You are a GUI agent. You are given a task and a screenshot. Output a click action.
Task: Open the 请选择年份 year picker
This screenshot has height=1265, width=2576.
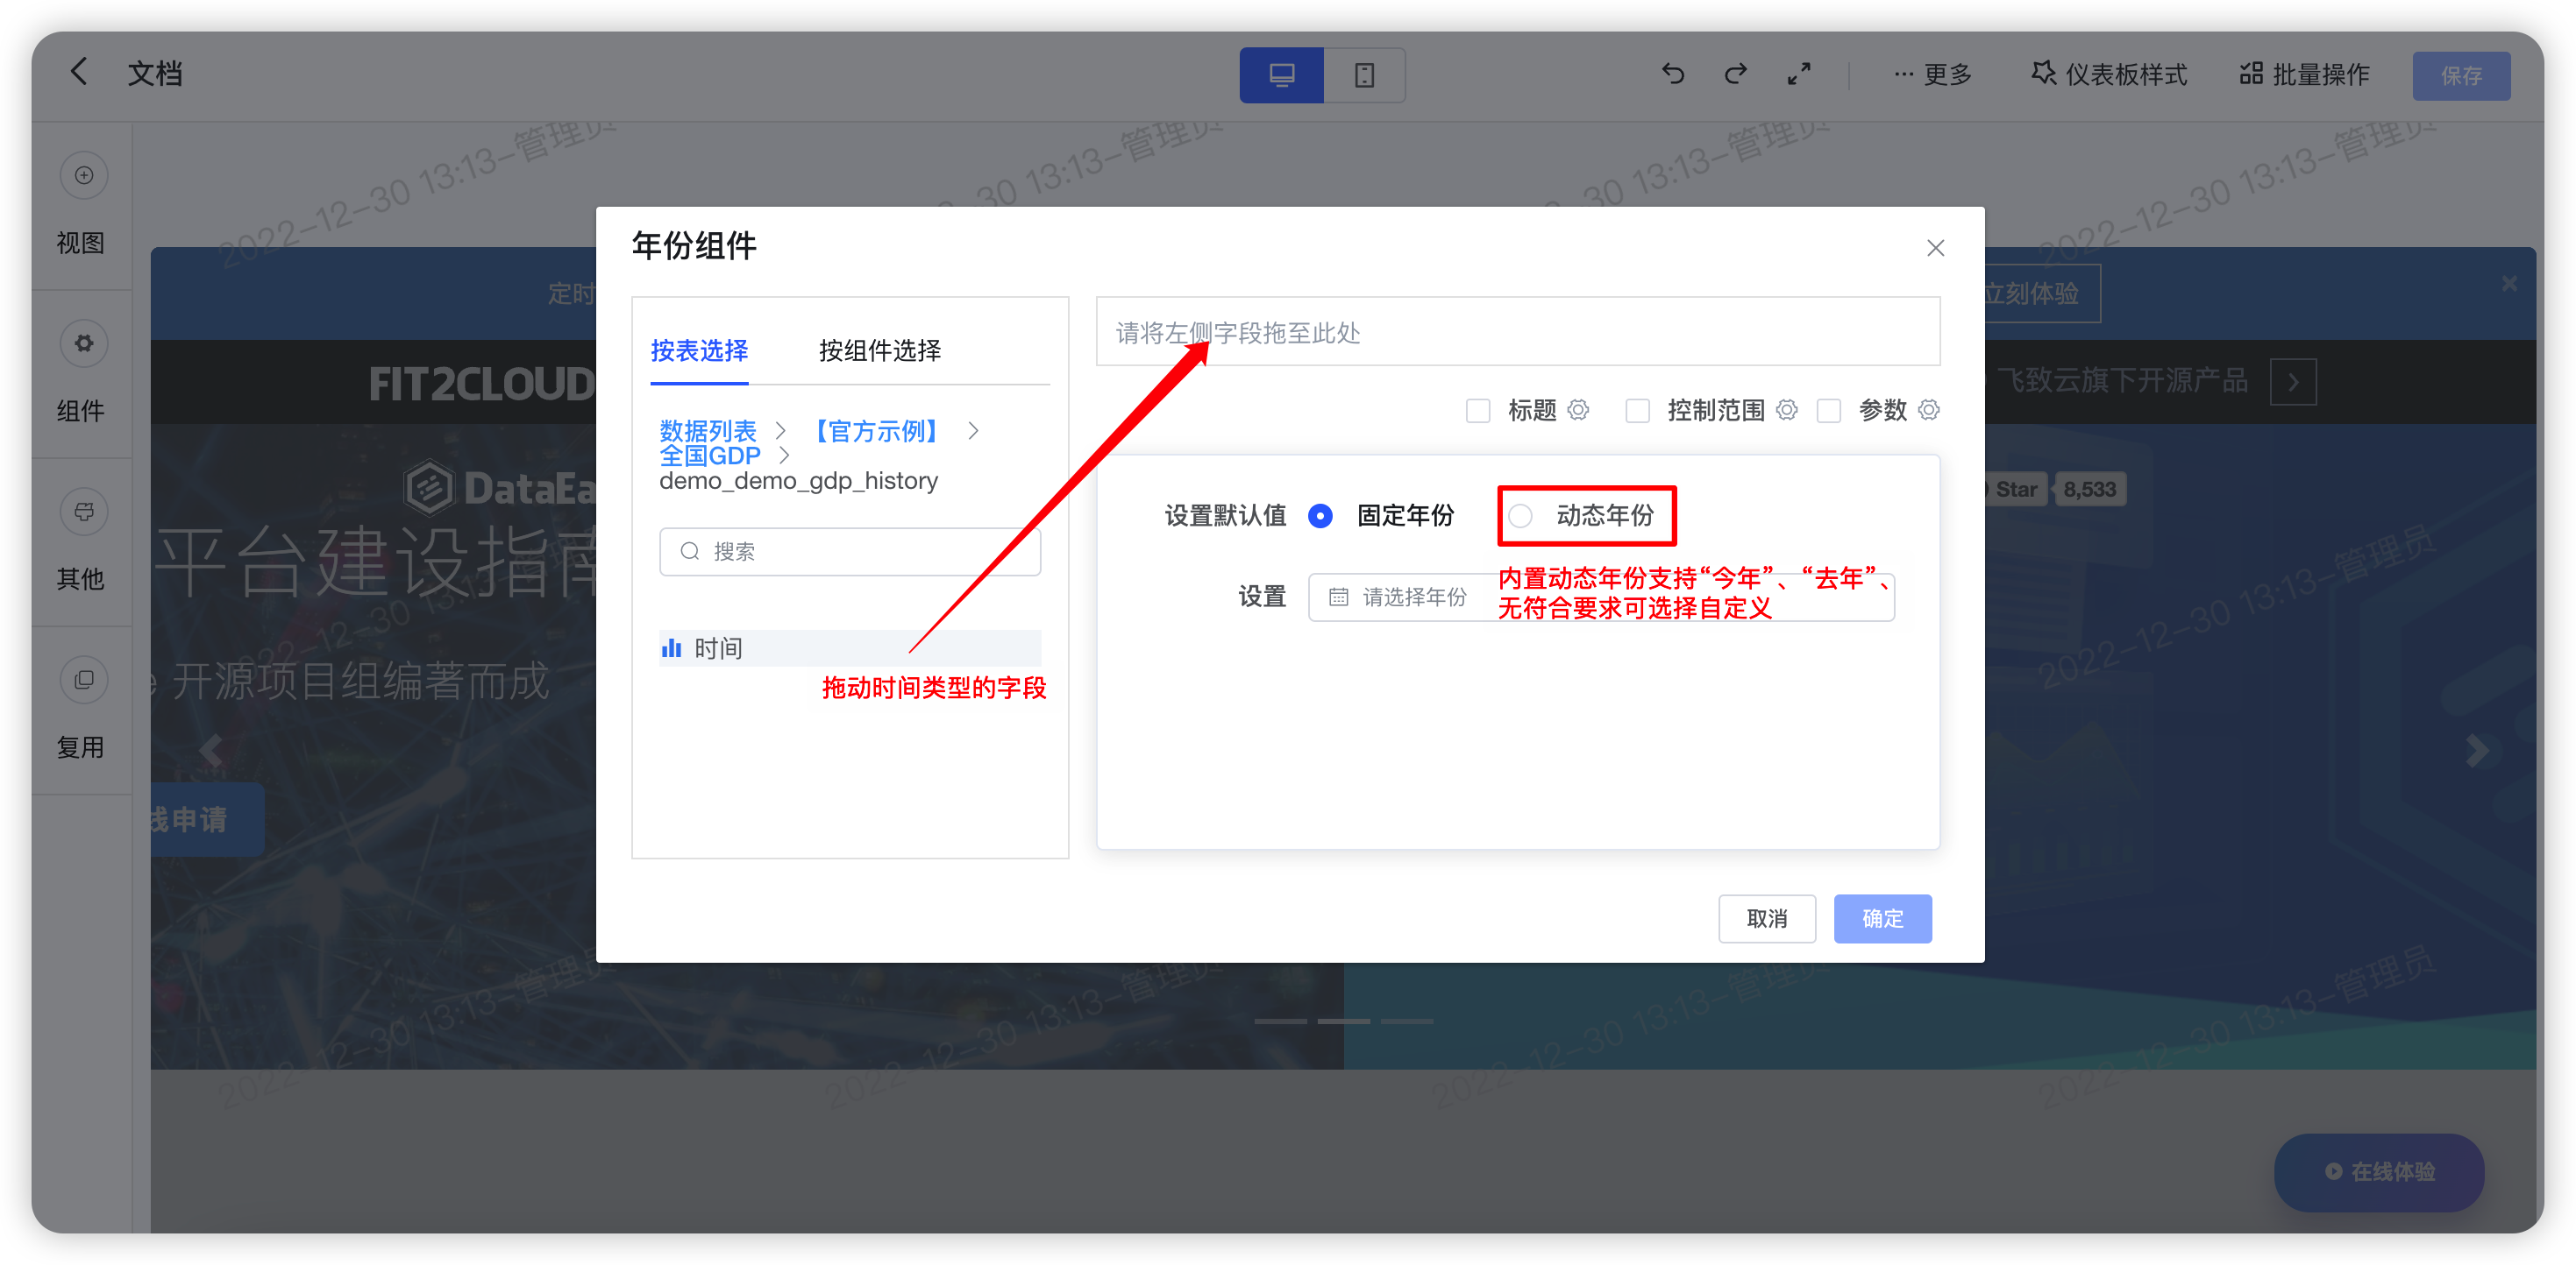click(x=1601, y=597)
